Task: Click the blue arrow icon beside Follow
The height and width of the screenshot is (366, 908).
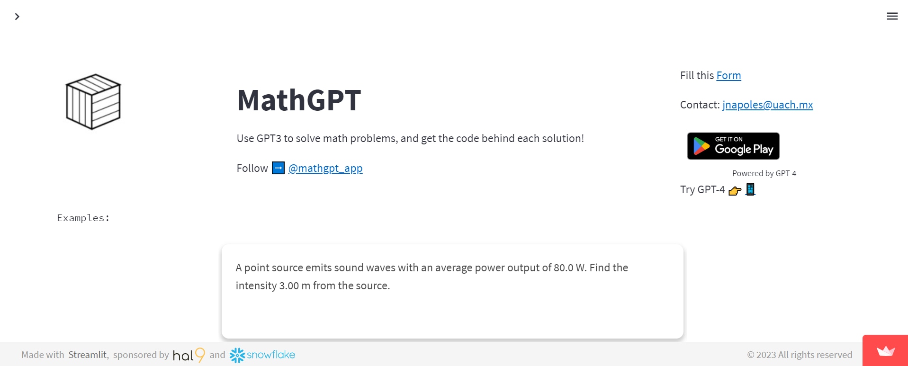Action: click(x=278, y=168)
